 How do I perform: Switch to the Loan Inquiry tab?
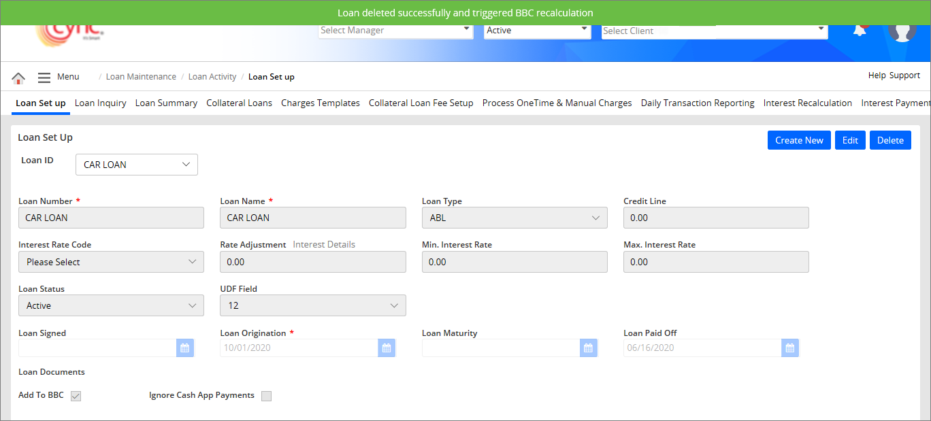pyautogui.click(x=100, y=103)
